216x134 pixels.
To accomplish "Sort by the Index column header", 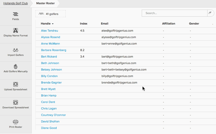I will (x=84, y=24).
